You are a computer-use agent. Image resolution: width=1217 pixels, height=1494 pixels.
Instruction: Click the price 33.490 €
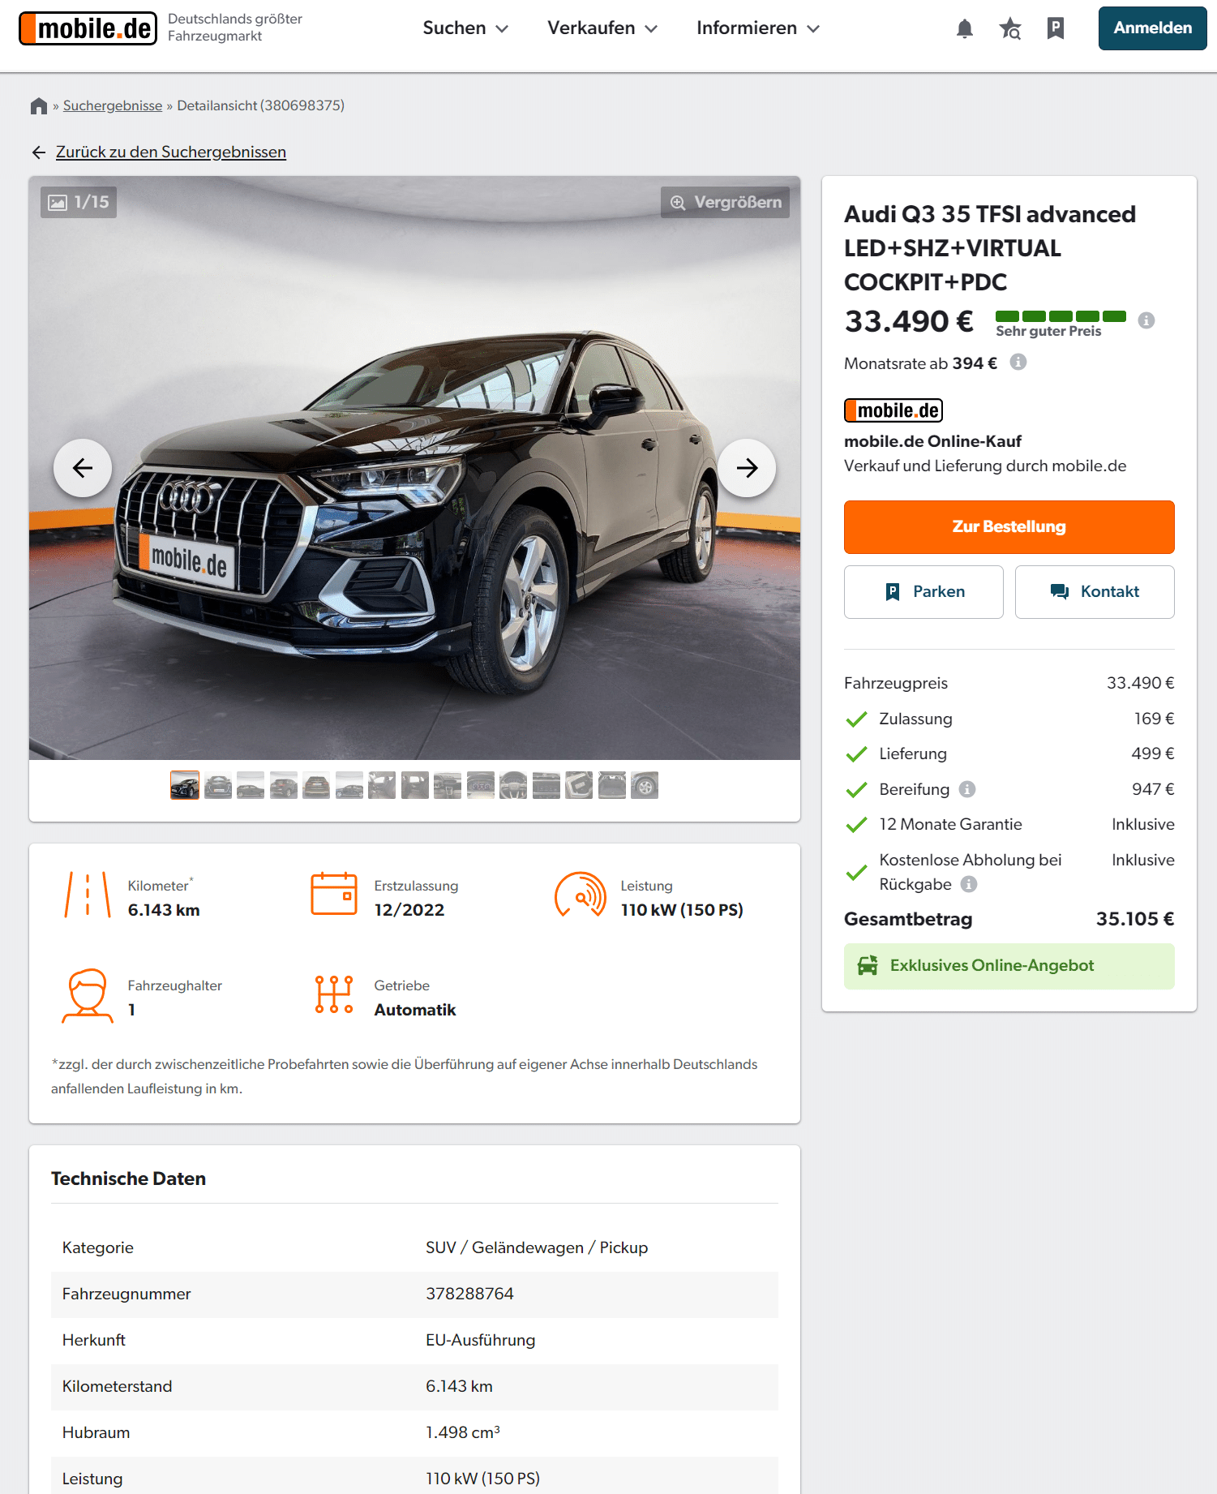click(x=909, y=321)
